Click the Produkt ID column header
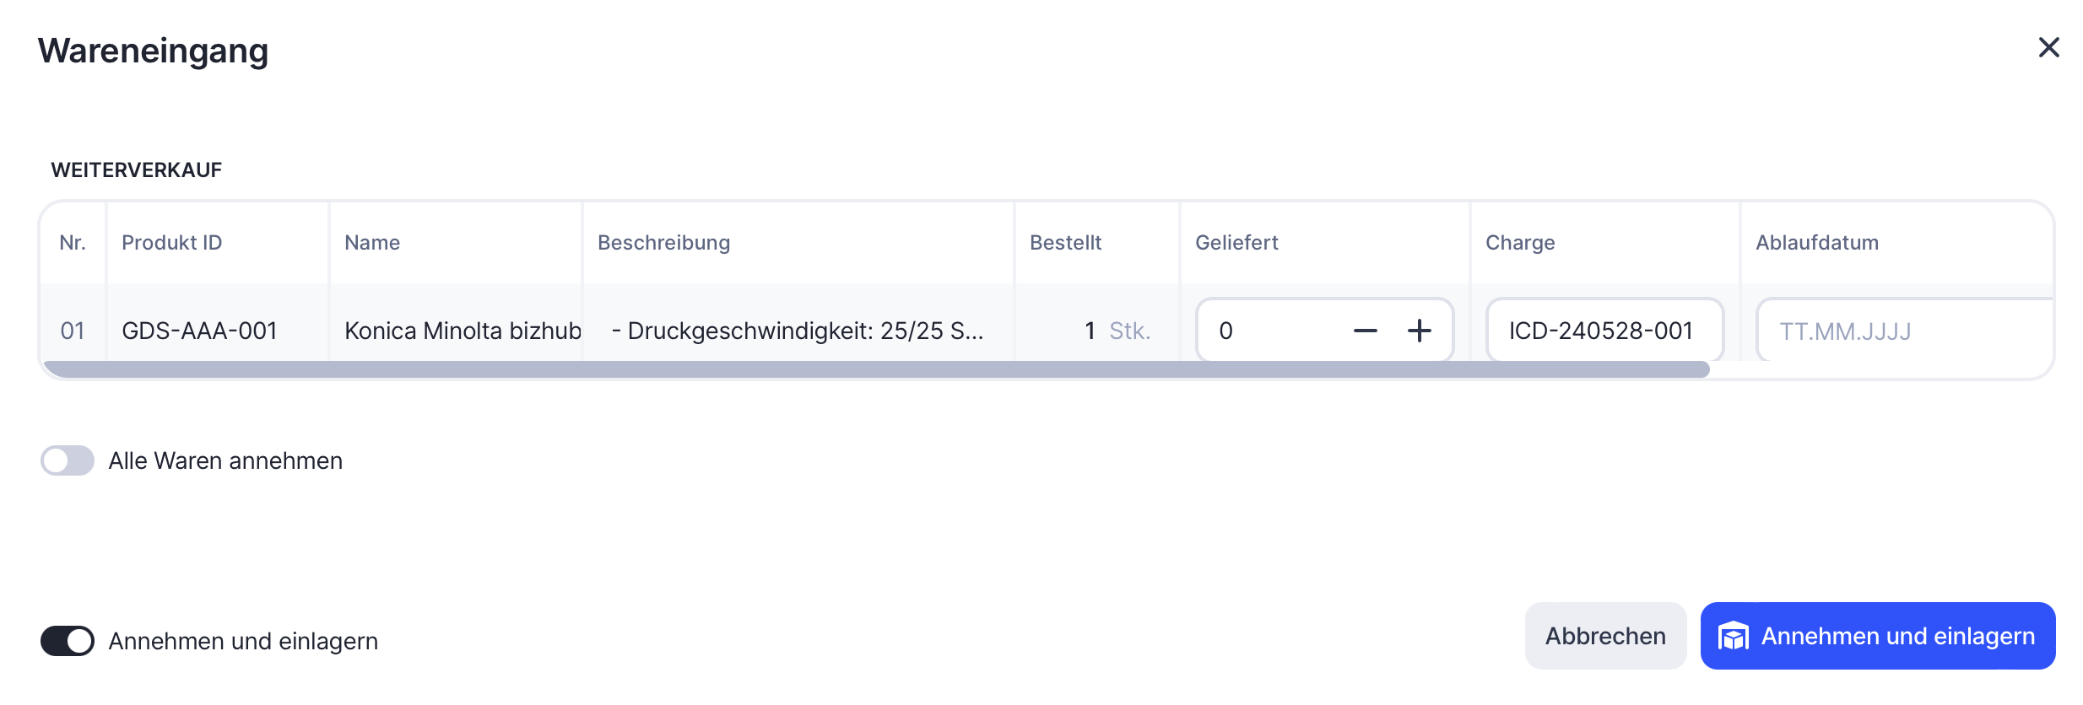The width and height of the screenshot is (2083, 705). click(x=172, y=243)
